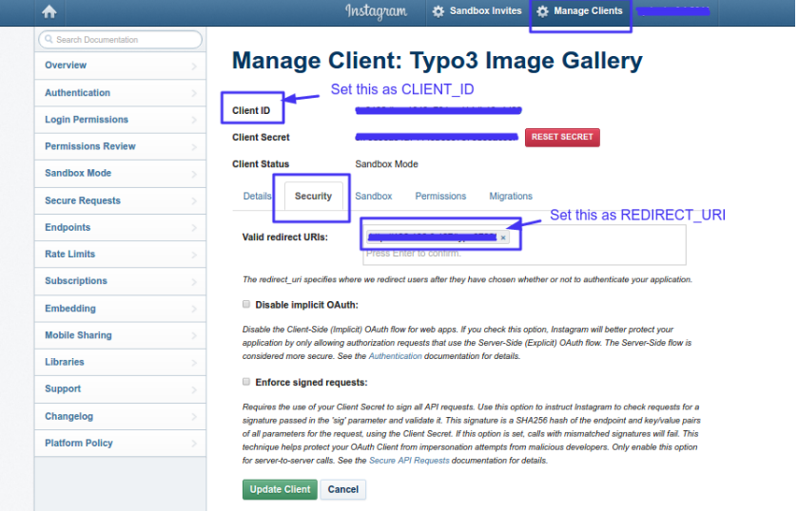This screenshot has height=511, width=798.
Task: Open the Rate Limits sidebar item
Action: pos(120,255)
